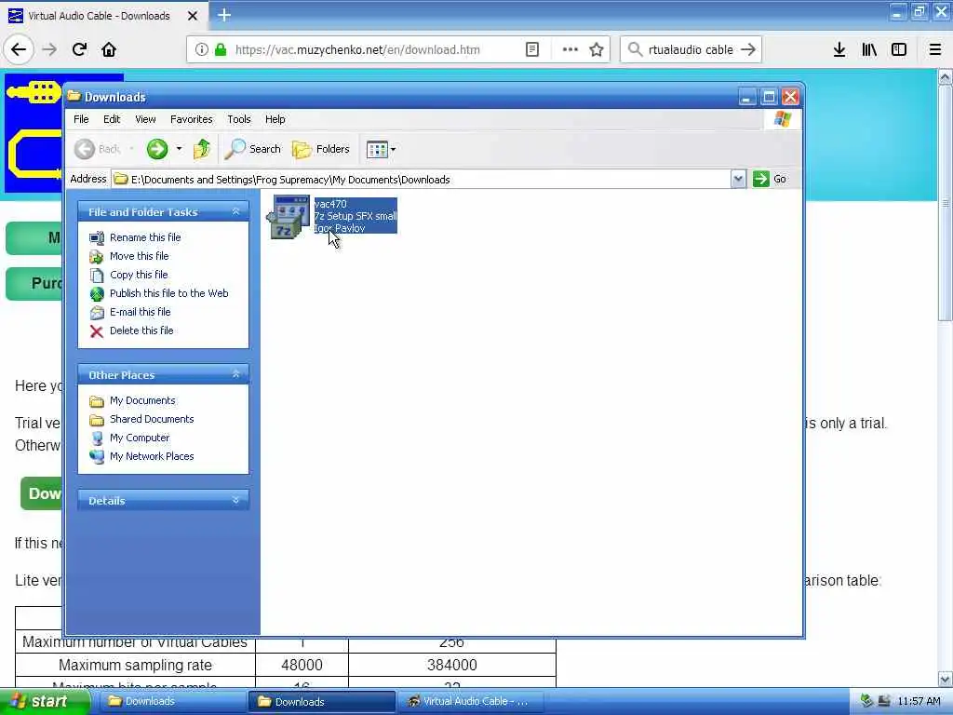This screenshot has width=953, height=715.
Task: Open the Favorites menu
Action: pyautogui.click(x=192, y=119)
